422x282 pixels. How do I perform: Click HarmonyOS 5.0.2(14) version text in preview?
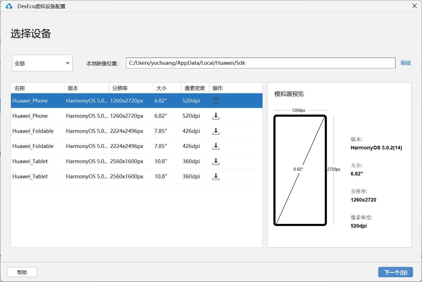pos(376,148)
